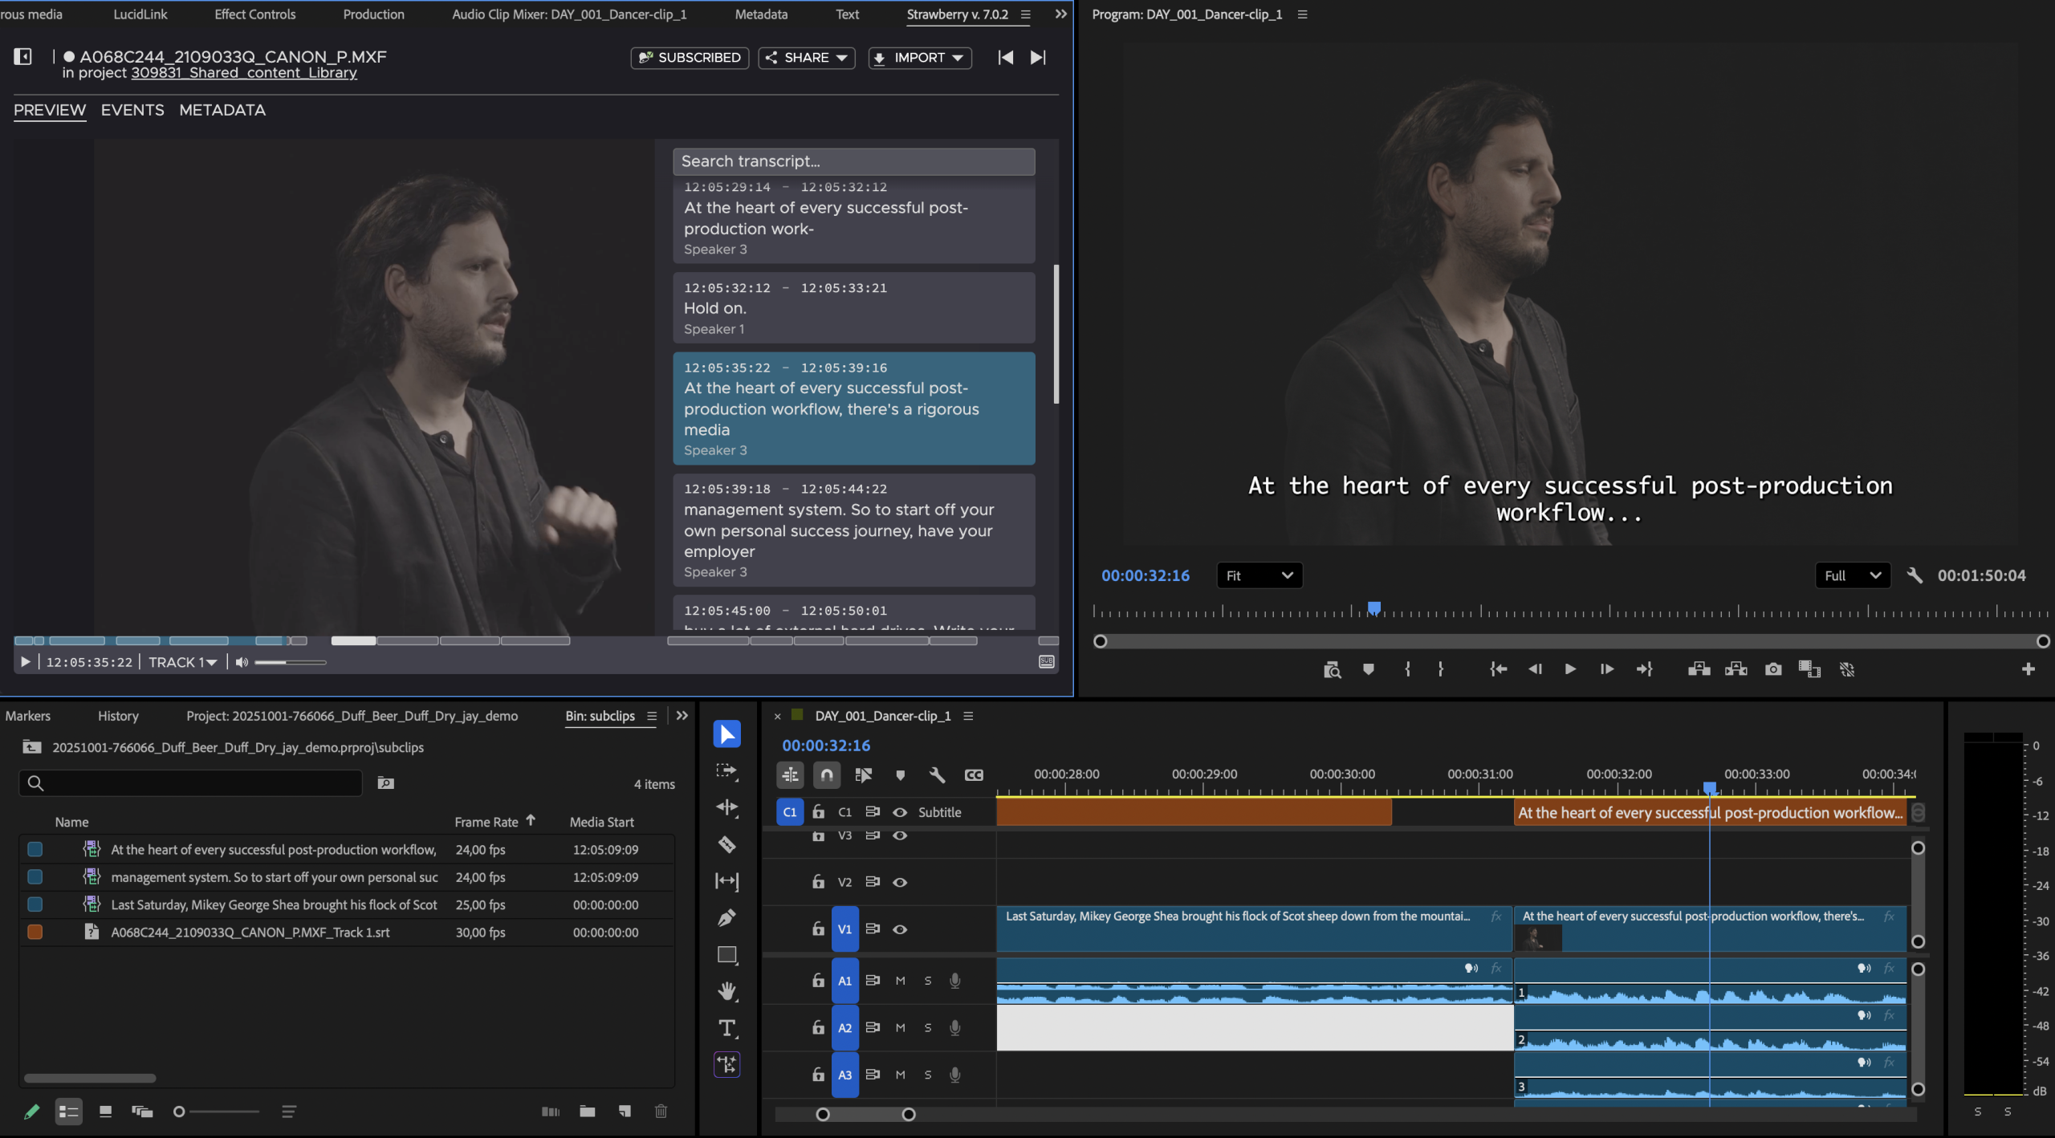The height and width of the screenshot is (1138, 2055).
Task: Mute the A1 audio track
Action: click(900, 981)
